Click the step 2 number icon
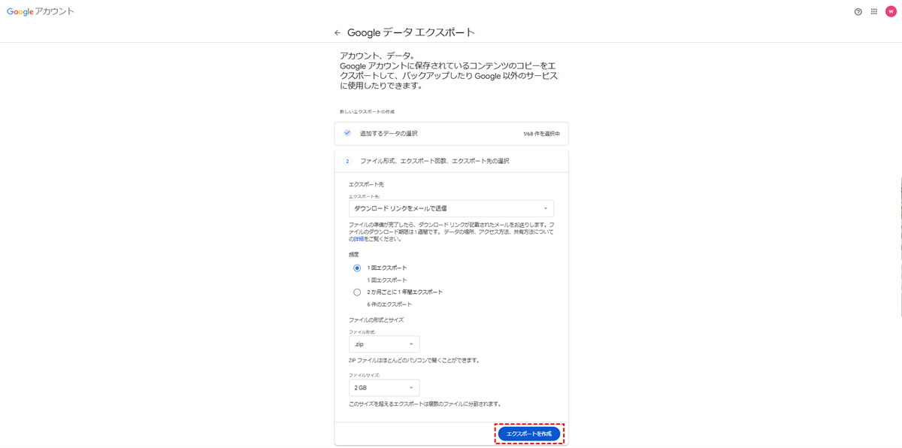 point(347,161)
